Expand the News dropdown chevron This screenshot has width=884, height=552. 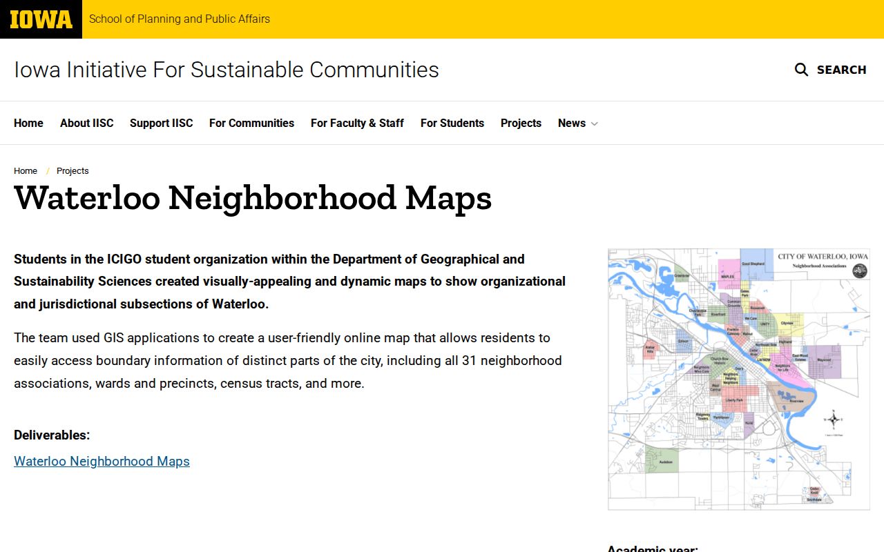594,124
